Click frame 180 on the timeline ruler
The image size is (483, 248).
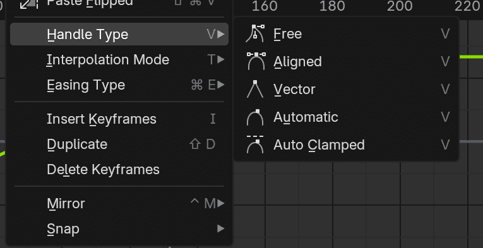[x=332, y=6]
